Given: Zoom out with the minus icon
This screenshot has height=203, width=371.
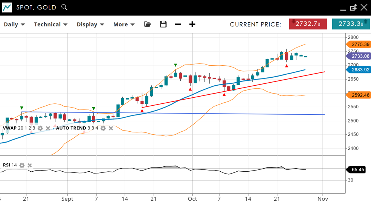Looking at the screenshot, I should pyautogui.click(x=178, y=24).
